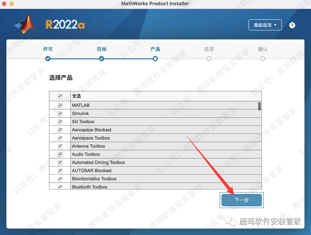Click the 全选 header label
This screenshot has height=235, width=311.
click(x=76, y=96)
